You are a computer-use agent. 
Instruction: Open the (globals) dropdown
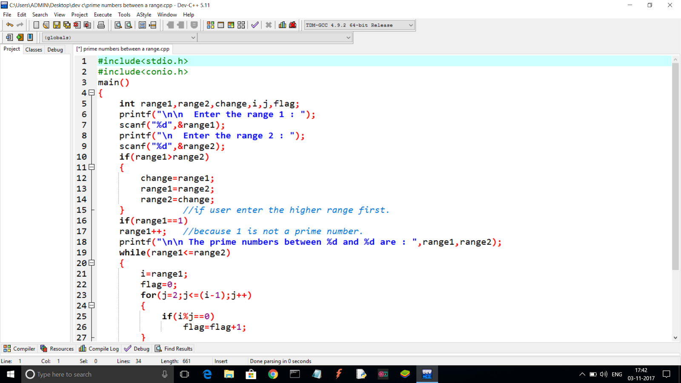(x=193, y=37)
